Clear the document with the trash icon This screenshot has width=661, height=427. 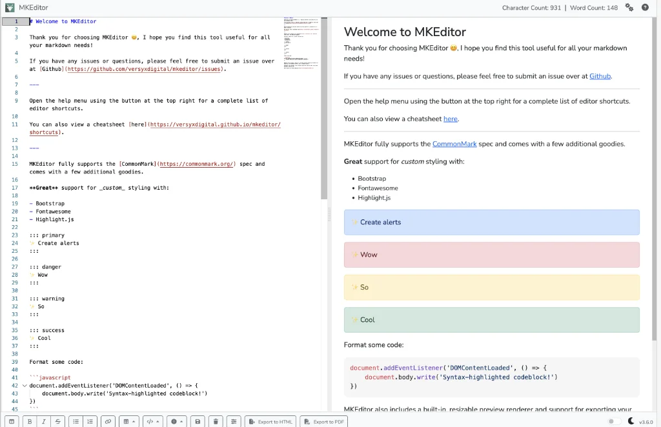pos(215,421)
